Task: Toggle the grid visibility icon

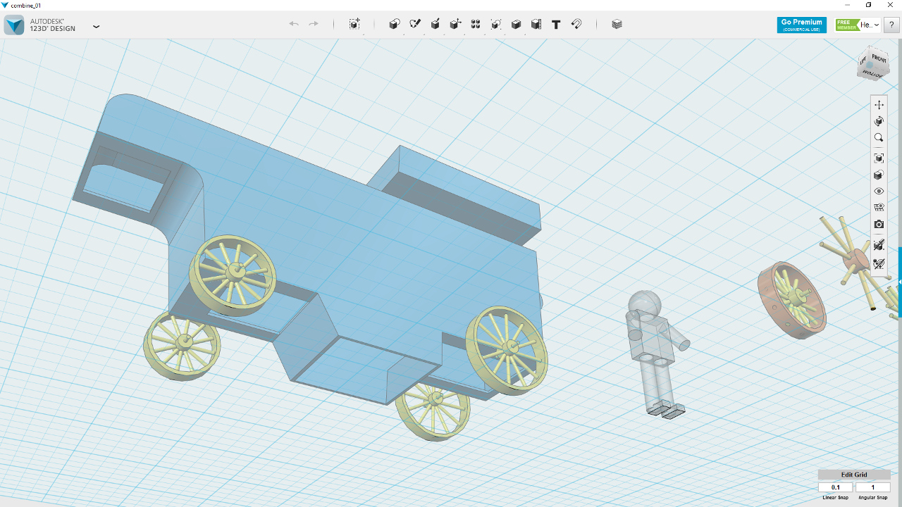Action: (x=879, y=244)
